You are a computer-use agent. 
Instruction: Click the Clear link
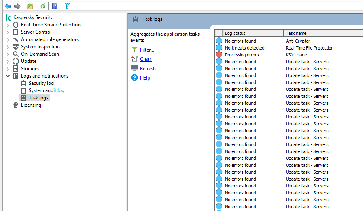point(146,59)
